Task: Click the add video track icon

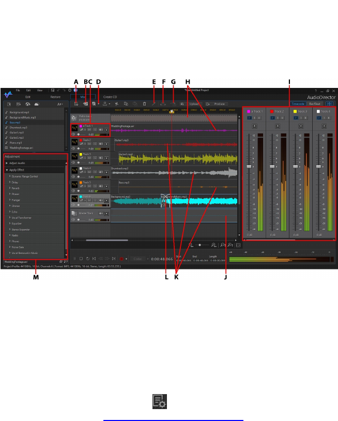Action: point(86,104)
